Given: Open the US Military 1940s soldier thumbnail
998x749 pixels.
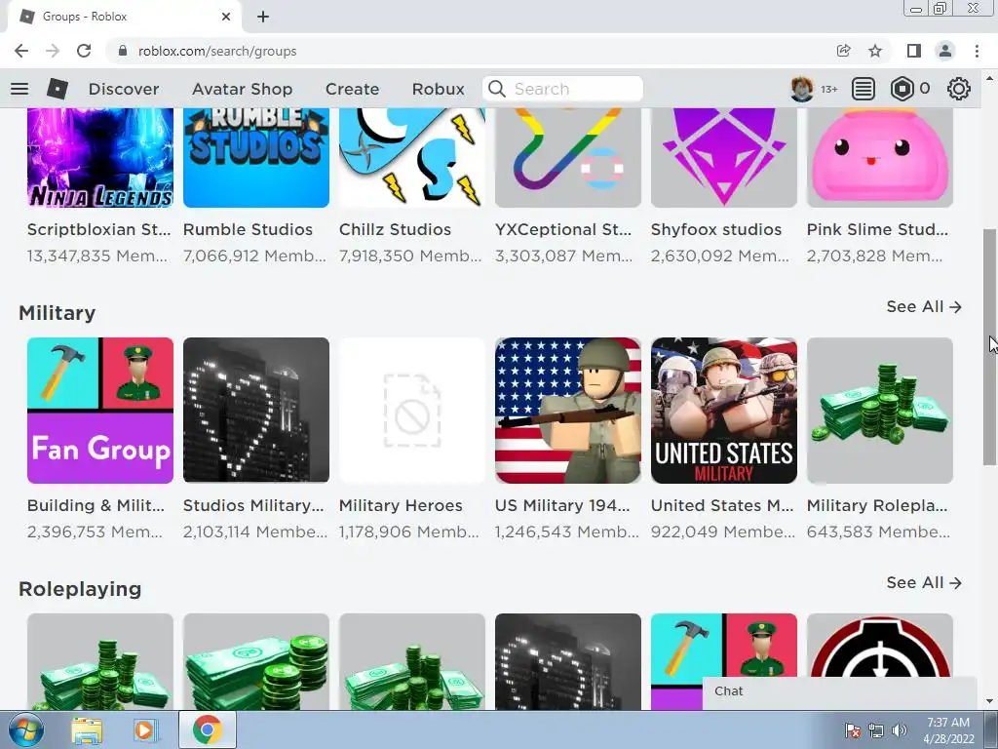Looking at the screenshot, I should click(568, 411).
